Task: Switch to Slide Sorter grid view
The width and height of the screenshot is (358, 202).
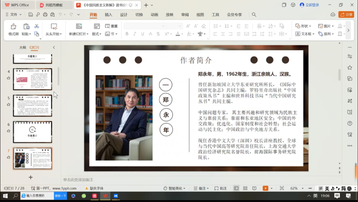Action: point(245,188)
